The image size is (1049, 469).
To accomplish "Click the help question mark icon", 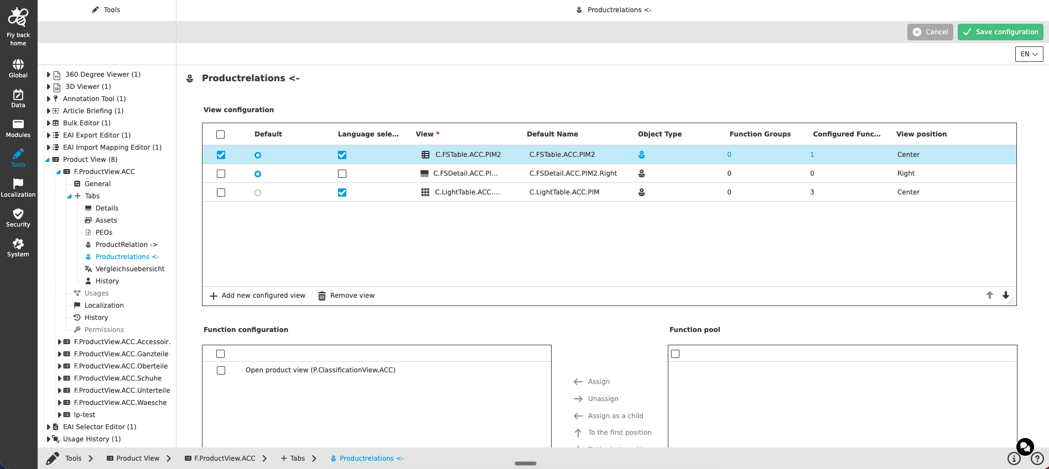I will 1037,459.
